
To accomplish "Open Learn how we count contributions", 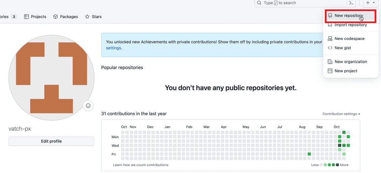I will coord(141,165).
